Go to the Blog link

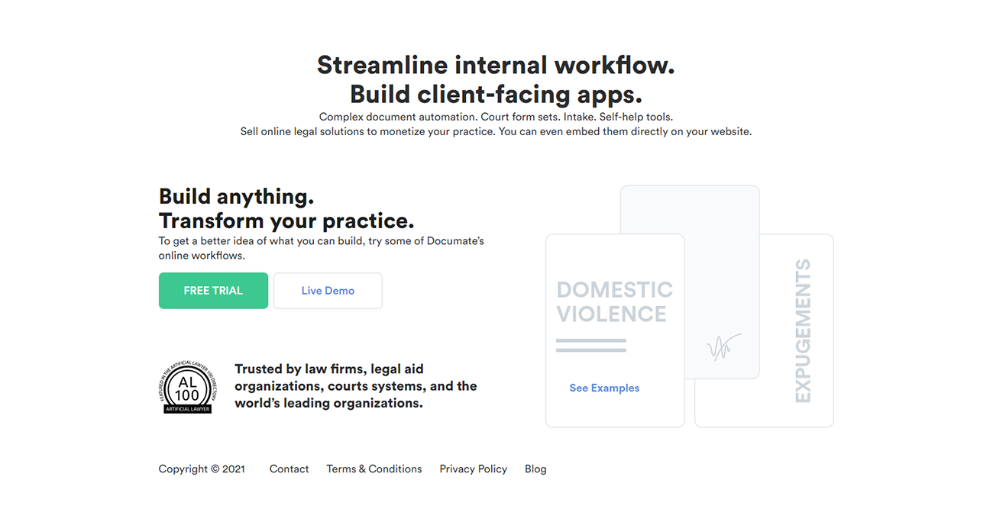tap(535, 469)
